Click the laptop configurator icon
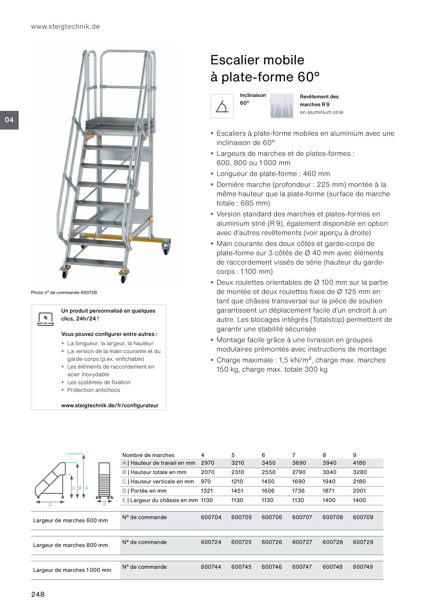 46,319
